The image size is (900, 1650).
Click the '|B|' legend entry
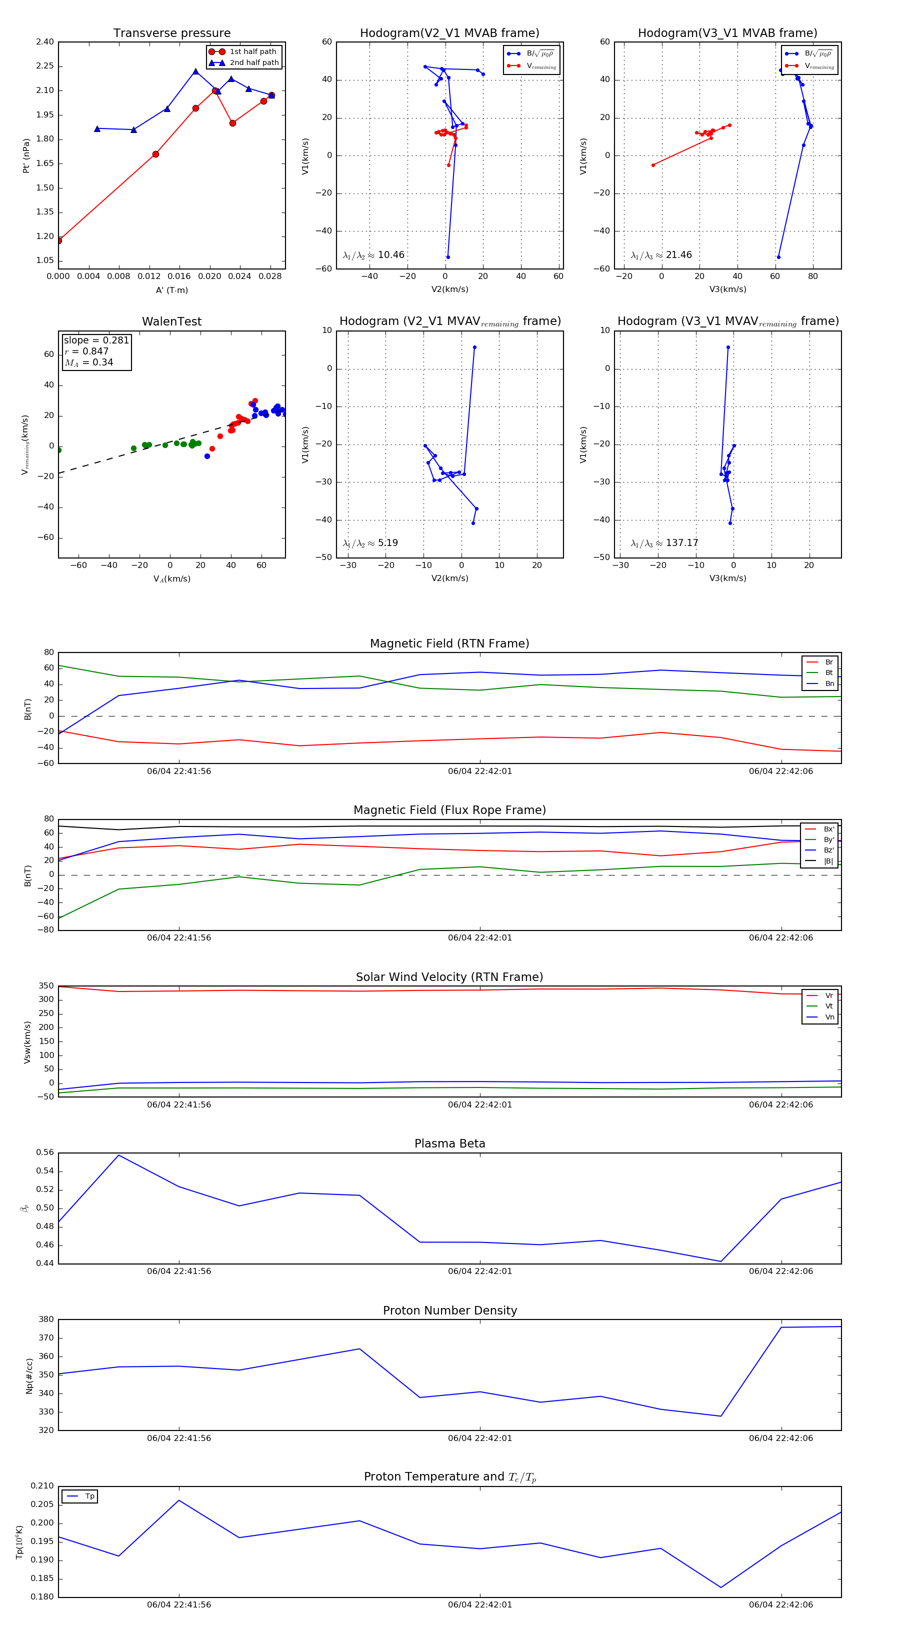(x=820, y=861)
